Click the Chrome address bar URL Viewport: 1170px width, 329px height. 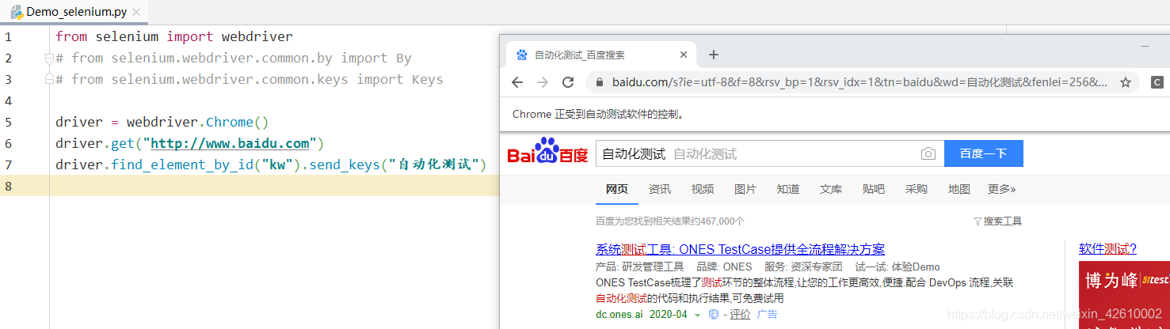[x=859, y=82]
